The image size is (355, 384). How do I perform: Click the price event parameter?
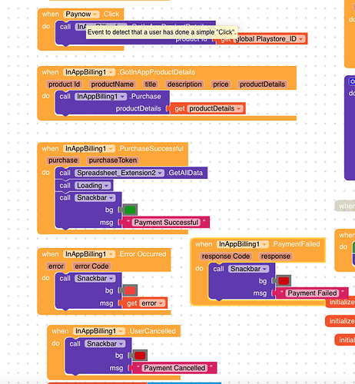(221, 84)
